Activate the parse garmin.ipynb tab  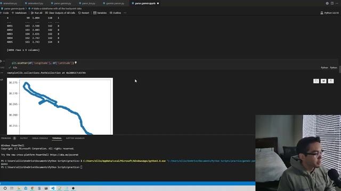click(143, 4)
